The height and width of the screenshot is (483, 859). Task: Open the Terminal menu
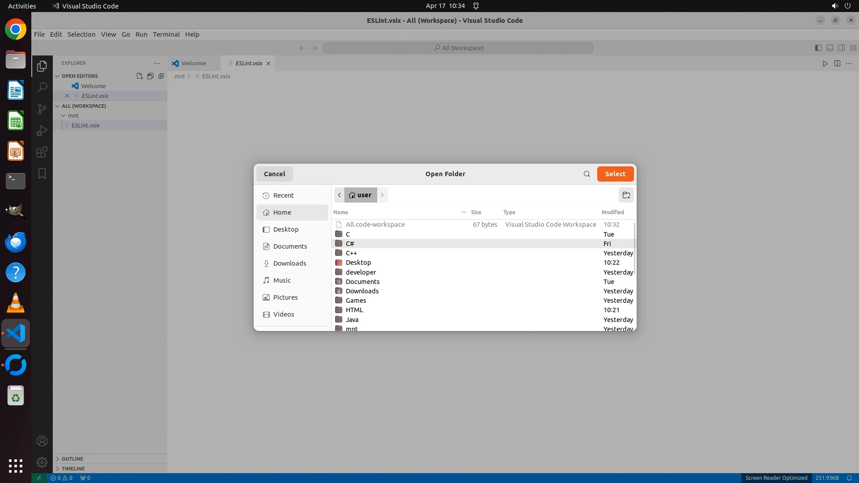click(x=166, y=34)
